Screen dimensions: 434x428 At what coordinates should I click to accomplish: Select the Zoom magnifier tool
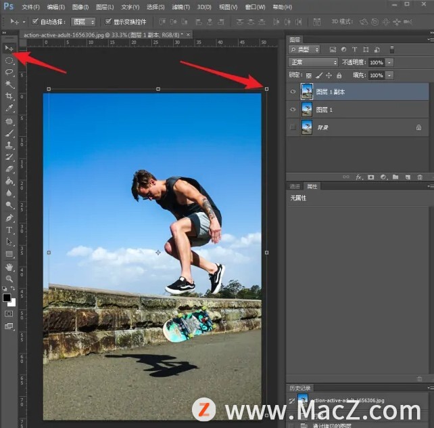pyautogui.click(x=9, y=278)
